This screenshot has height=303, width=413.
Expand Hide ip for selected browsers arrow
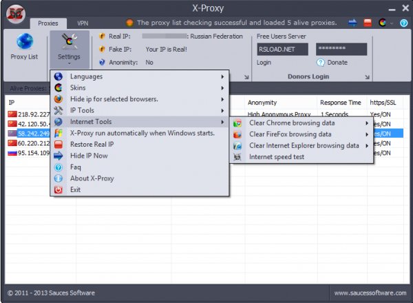[222, 99]
